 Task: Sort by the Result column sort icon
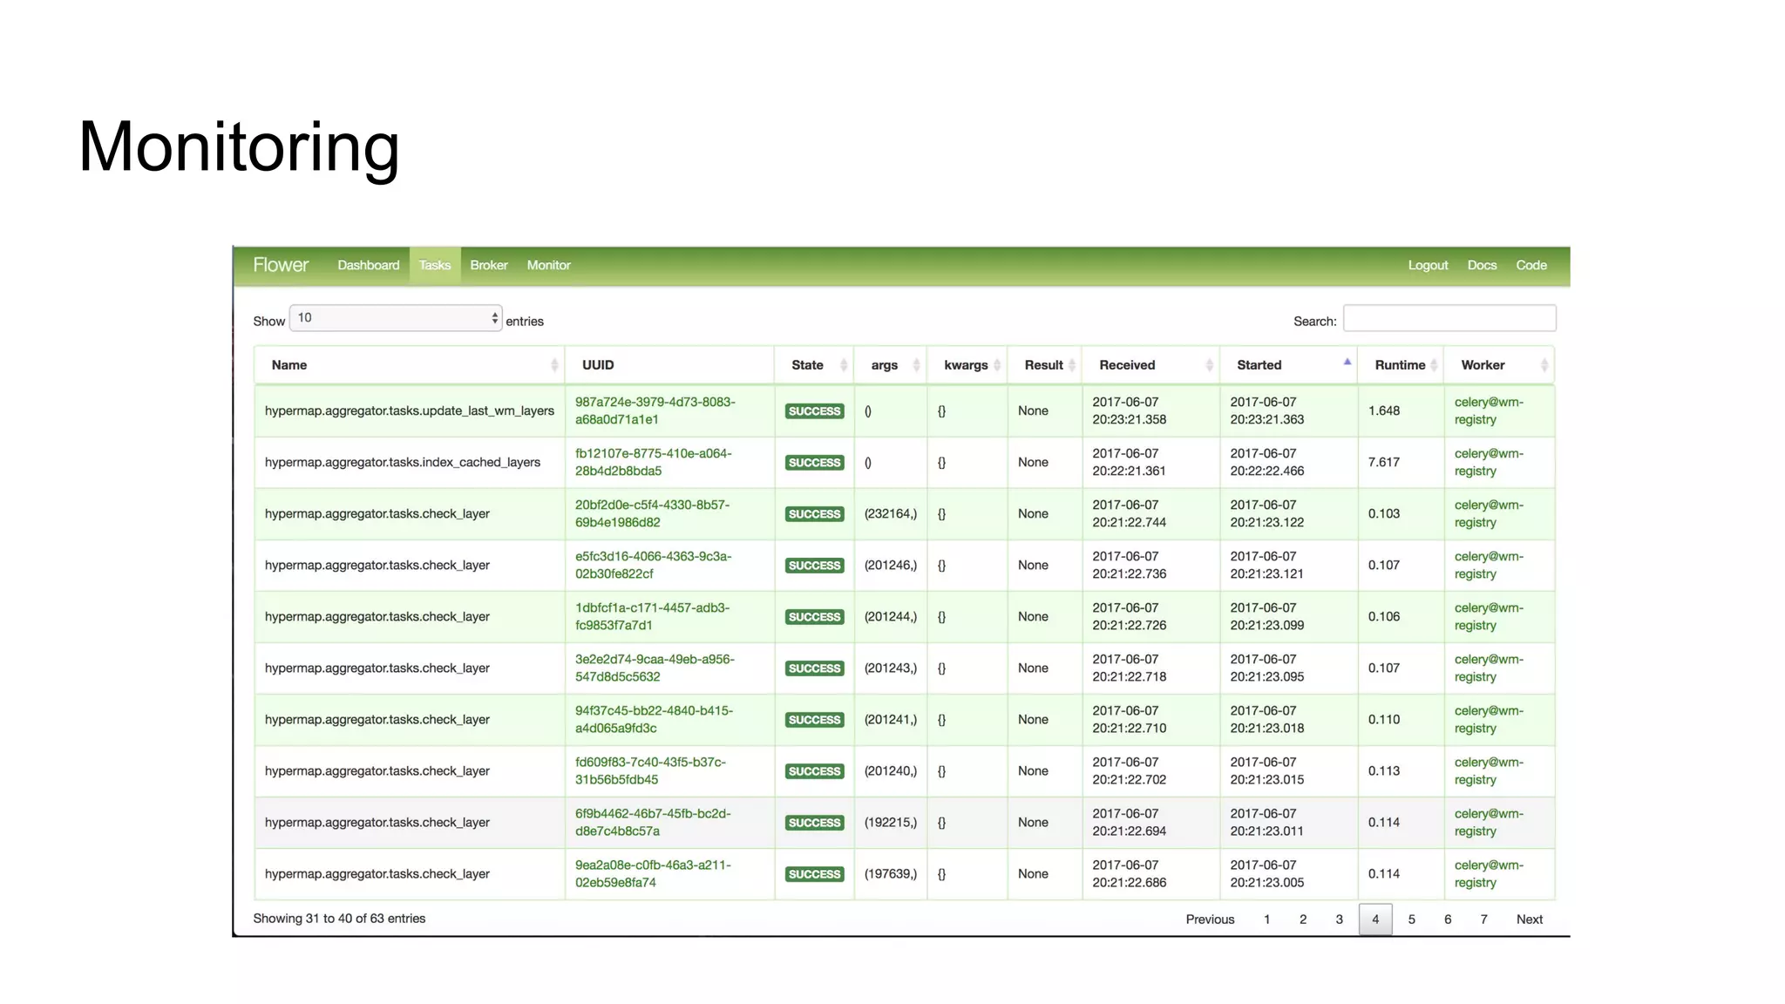[x=1072, y=365]
